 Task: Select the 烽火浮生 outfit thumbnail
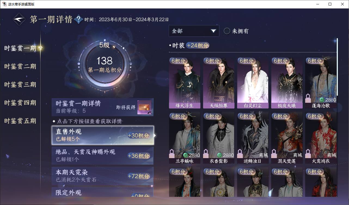[185, 83]
